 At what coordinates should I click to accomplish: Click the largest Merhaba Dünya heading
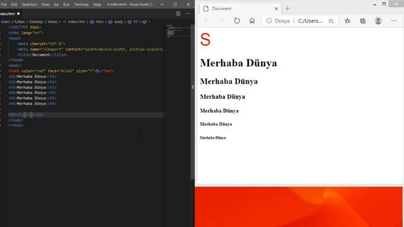[x=239, y=63]
